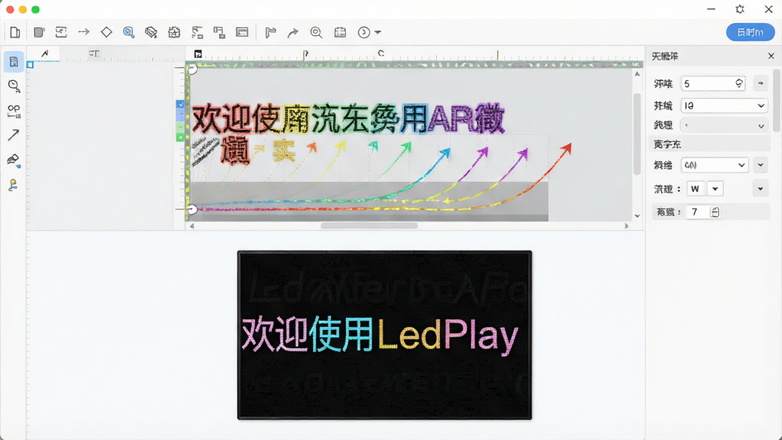Select the blue magnifier search icon in the toolbar
Viewport: 782px width, 440px height.
click(x=128, y=32)
